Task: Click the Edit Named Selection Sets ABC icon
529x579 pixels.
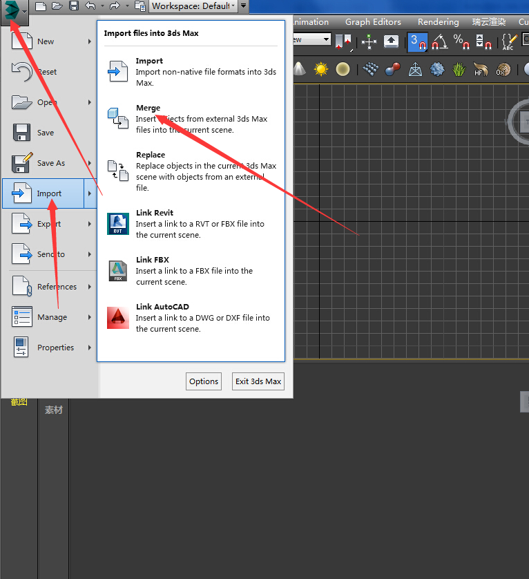Action: pos(509,41)
